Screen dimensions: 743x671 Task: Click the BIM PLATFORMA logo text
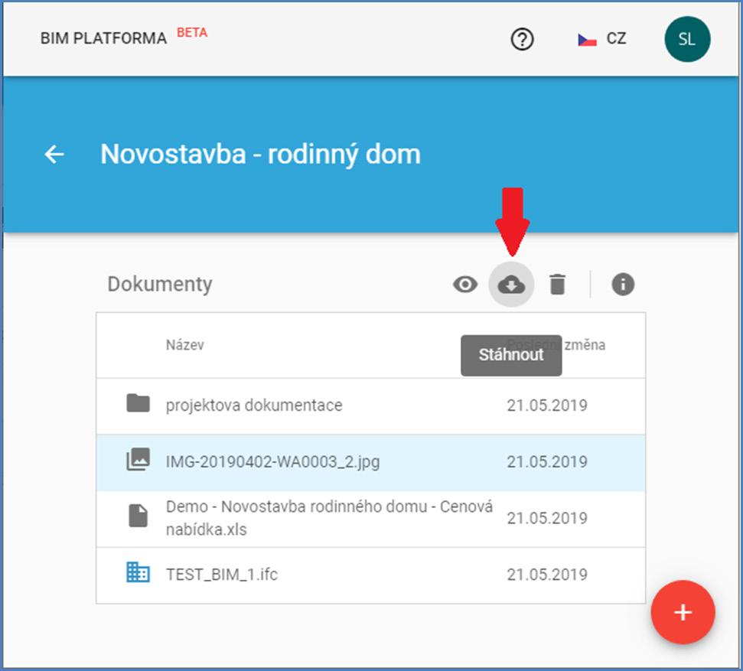(103, 38)
